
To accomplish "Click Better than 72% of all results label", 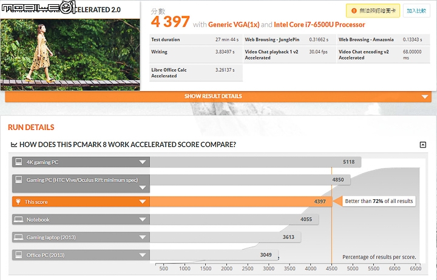I will [x=379, y=201].
